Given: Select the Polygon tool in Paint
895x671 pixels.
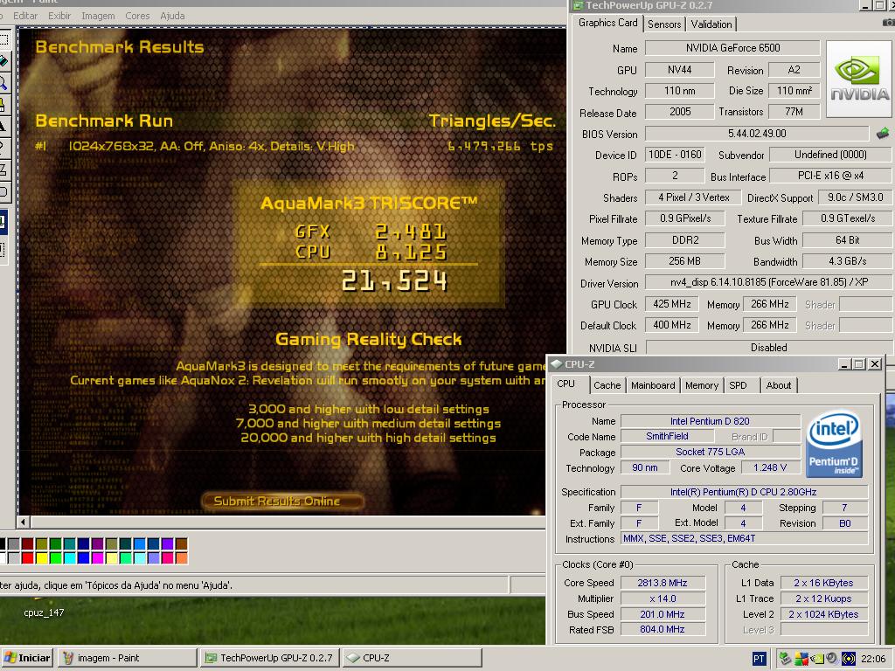Looking at the screenshot, I should point(3,169).
